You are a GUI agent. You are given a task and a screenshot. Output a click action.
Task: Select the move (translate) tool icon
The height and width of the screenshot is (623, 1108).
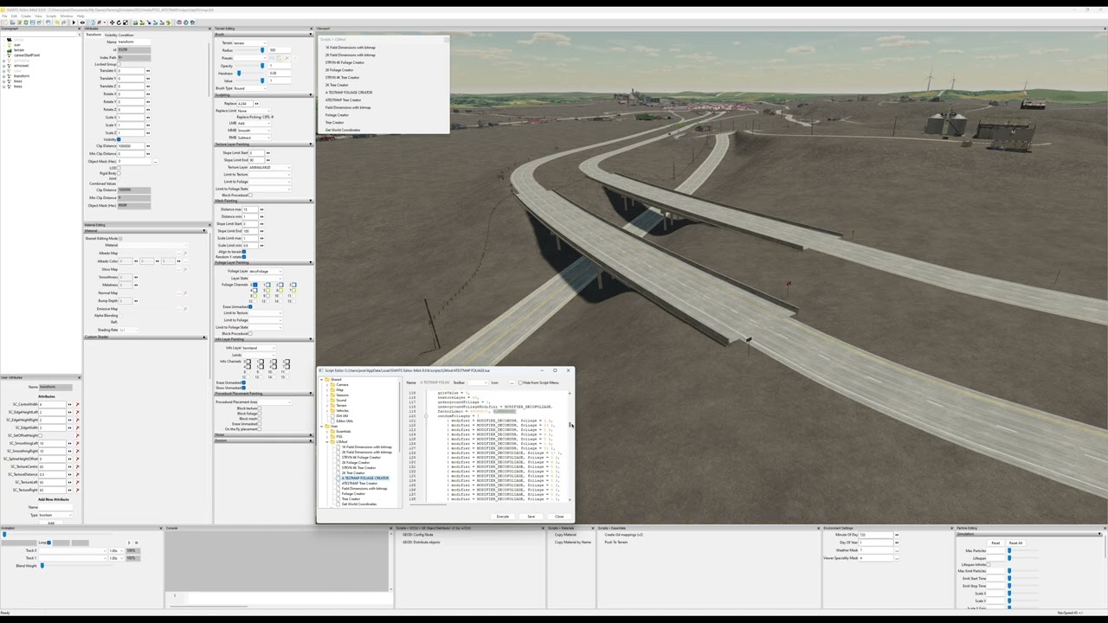click(x=112, y=22)
